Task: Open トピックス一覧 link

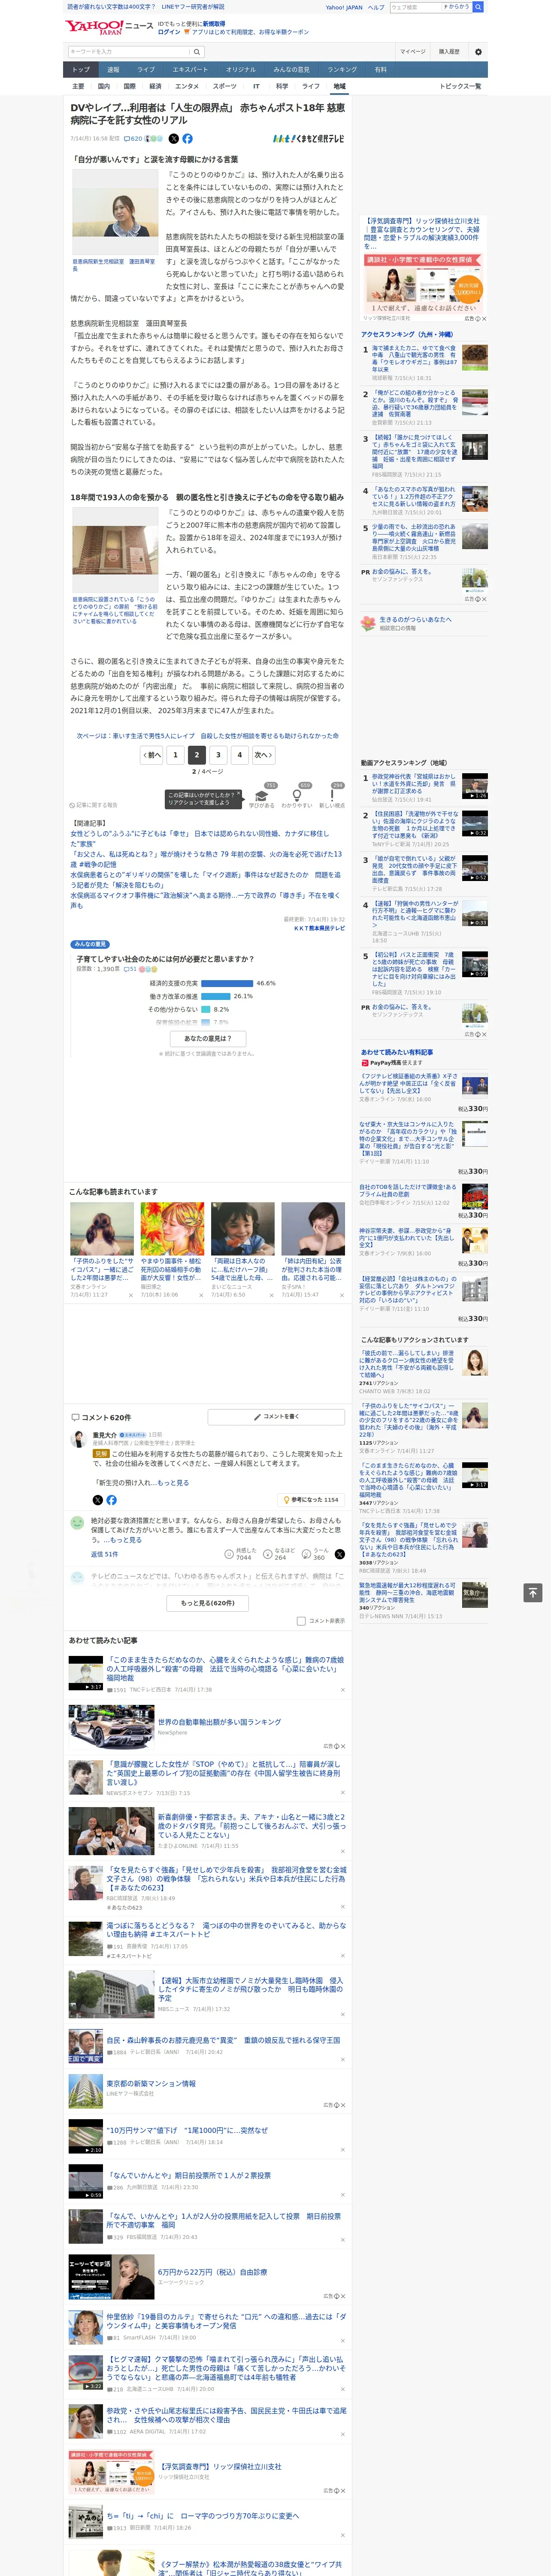Action: (x=460, y=86)
